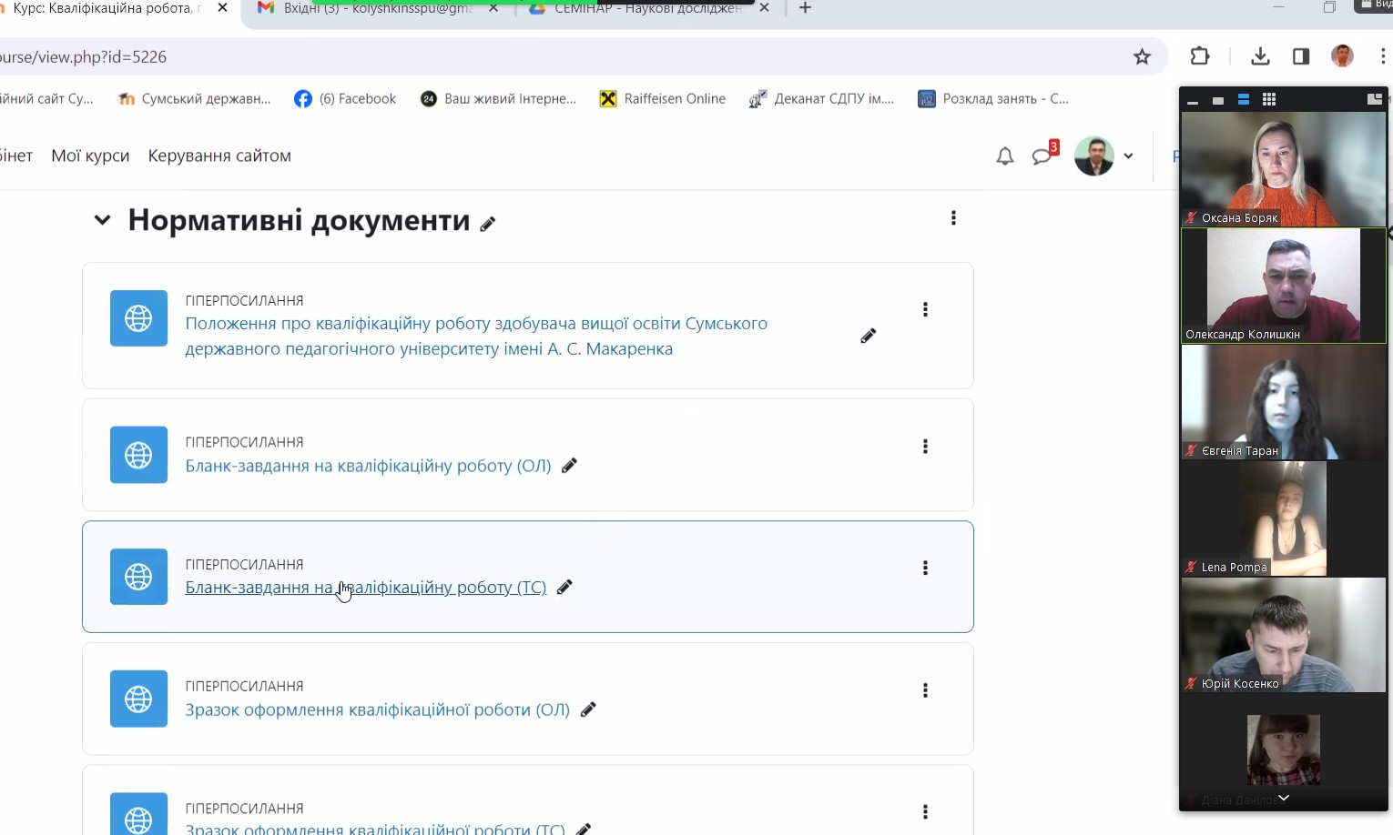Switch to the Gmail Вхідні tab
This screenshot has width=1393, height=835.
tap(375, 8)
